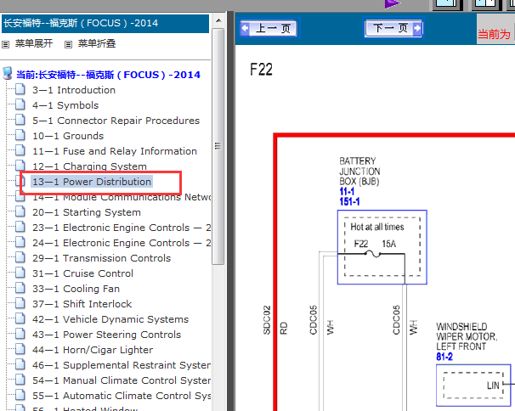Click 菜单折叠 to collapse the menu

click(x=97, y=43)
